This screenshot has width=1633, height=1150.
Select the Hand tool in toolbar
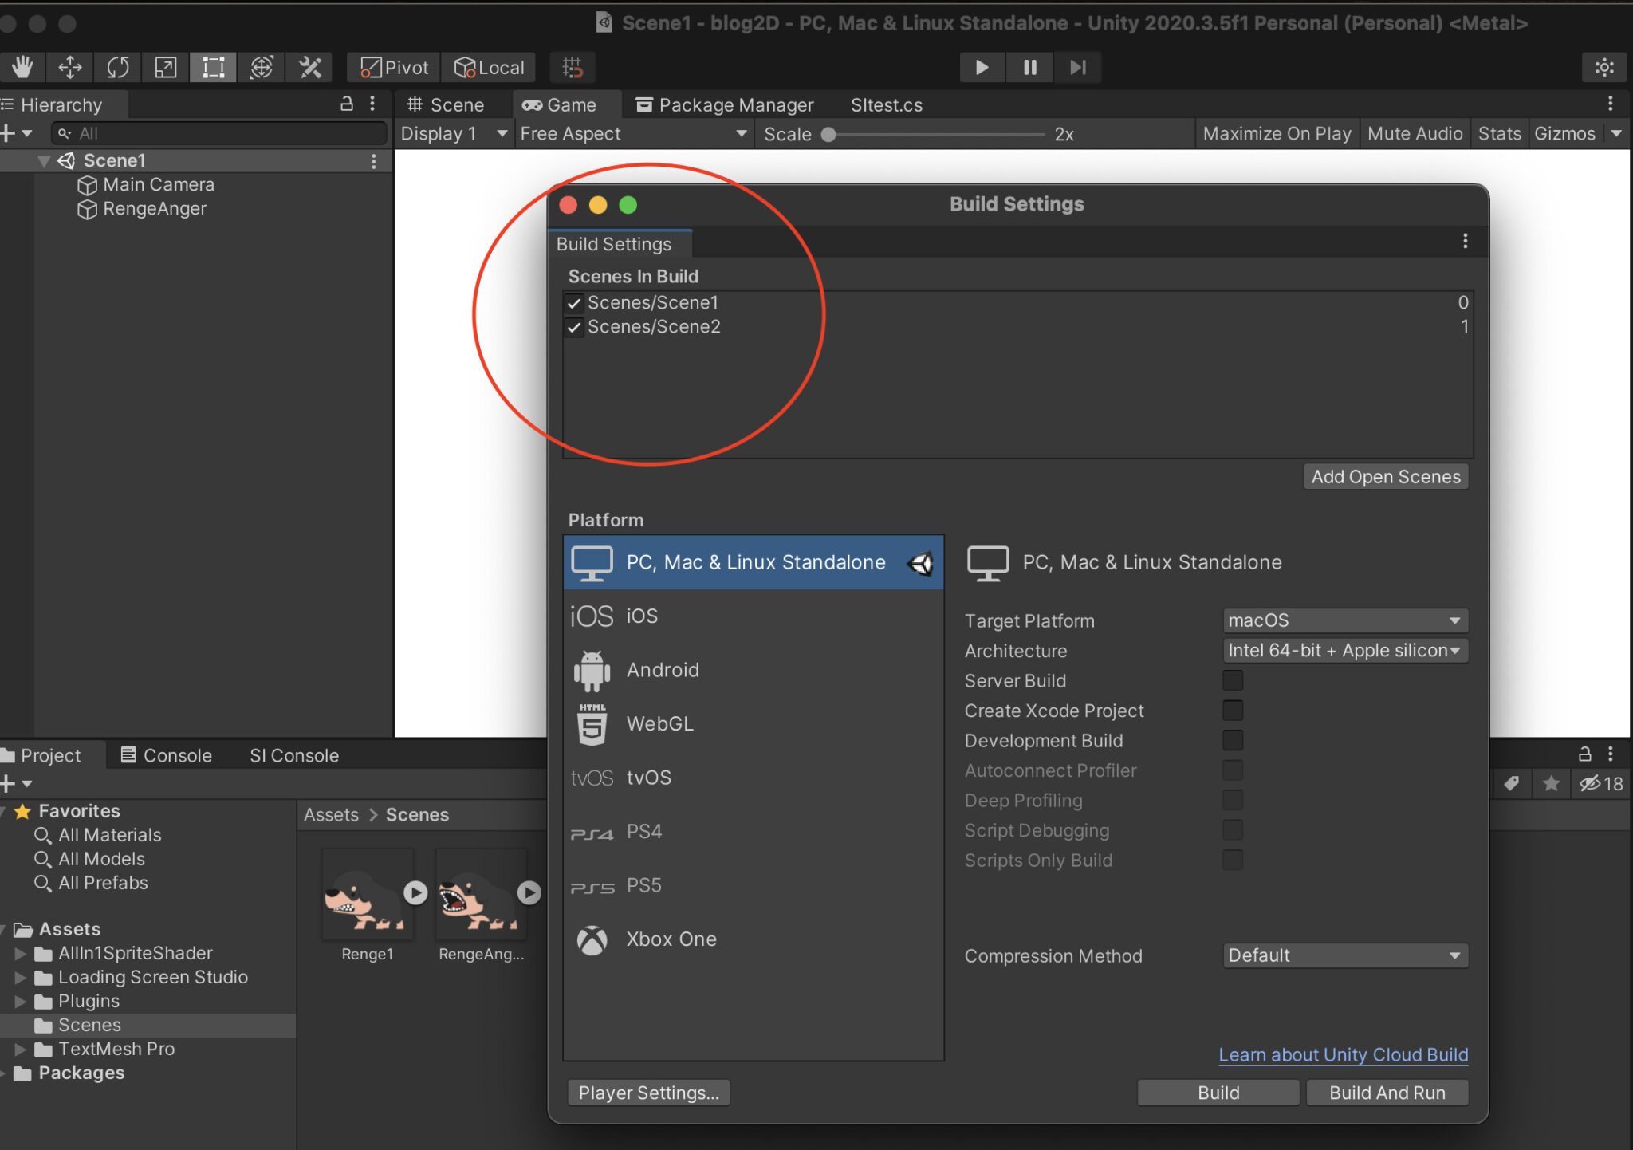[22, 68]
